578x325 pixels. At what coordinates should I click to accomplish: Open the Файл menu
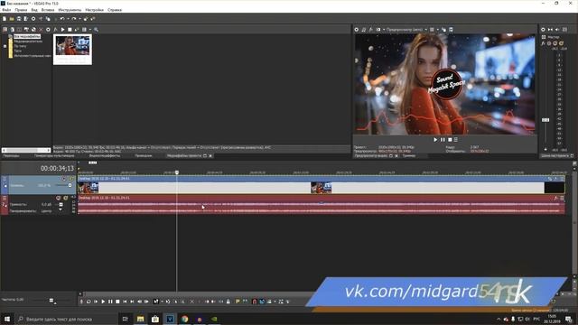click(x=6, y=10)
